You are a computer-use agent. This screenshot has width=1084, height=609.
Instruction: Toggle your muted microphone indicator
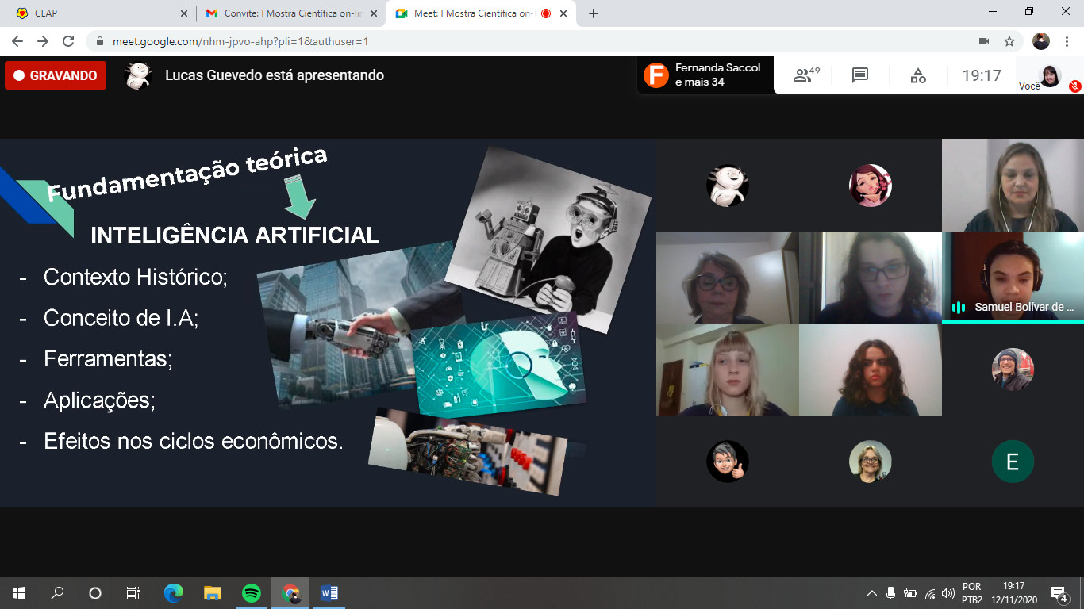pyautogui.click(x=1075, y=86)
